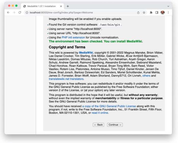Close the MediaWiki installation tab
Screen dimensions: 178x143
pos(61,6)
